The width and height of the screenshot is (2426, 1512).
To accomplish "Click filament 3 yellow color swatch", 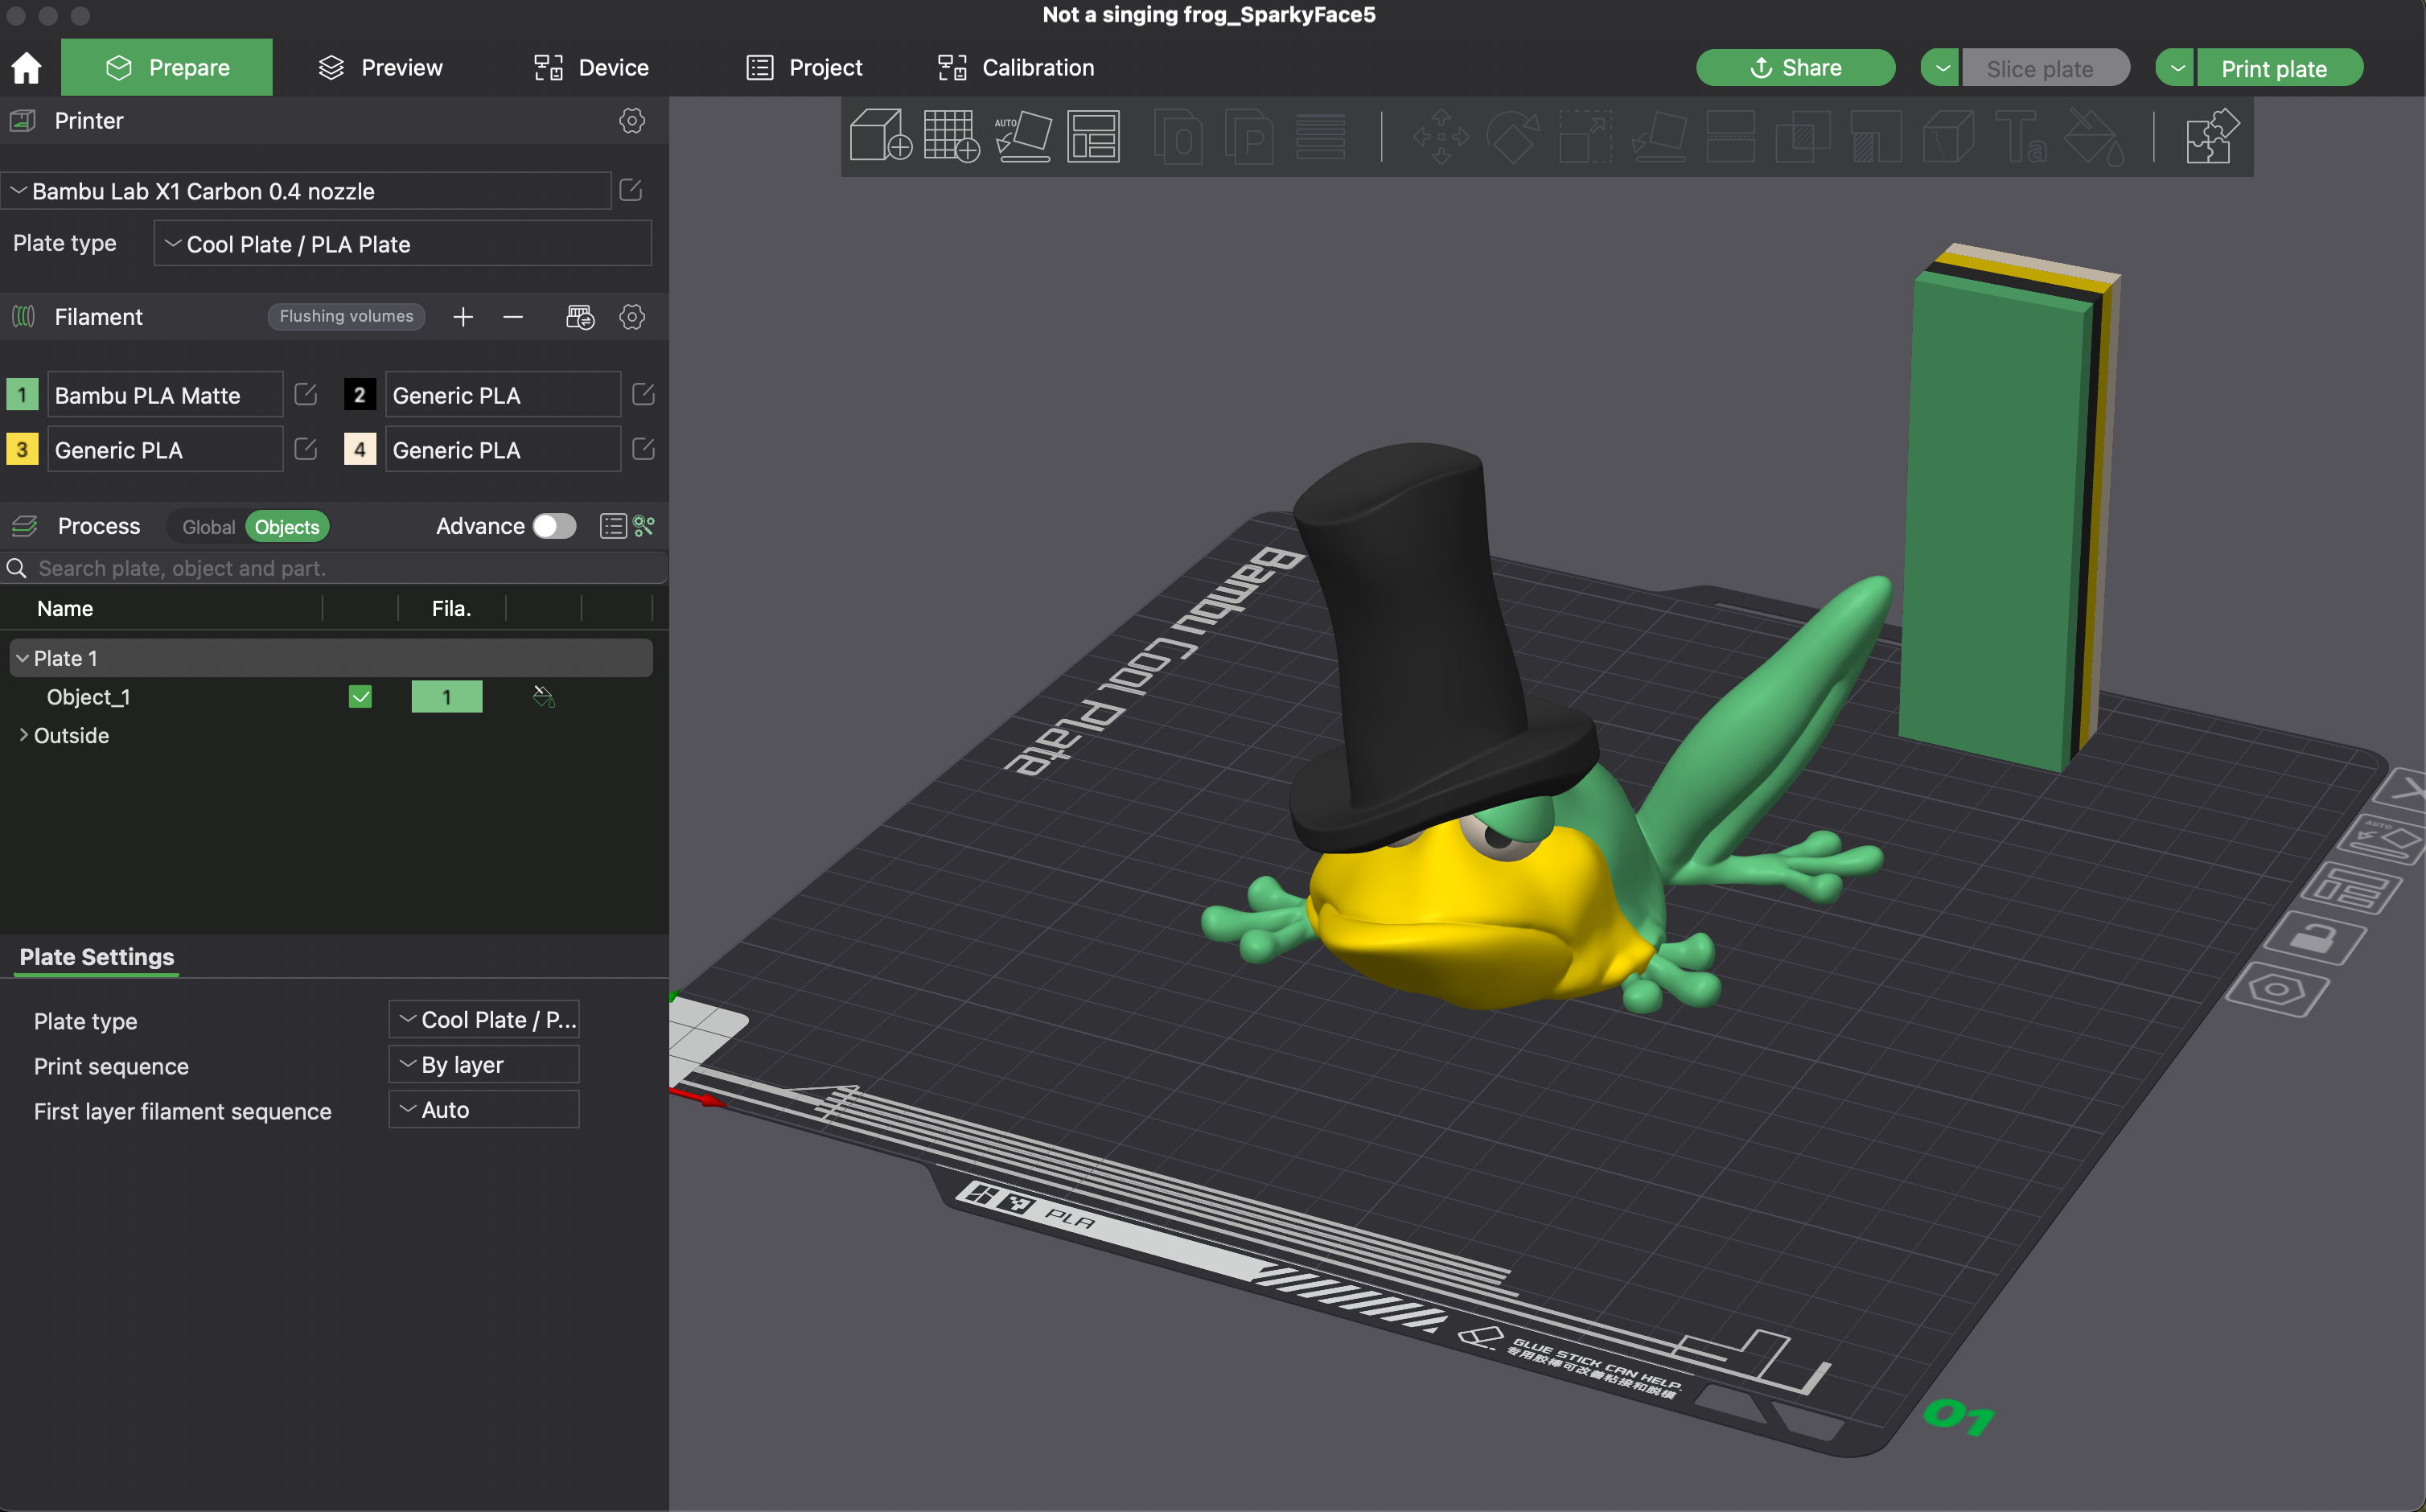I will pyautogui.click(x=22, y=449).
